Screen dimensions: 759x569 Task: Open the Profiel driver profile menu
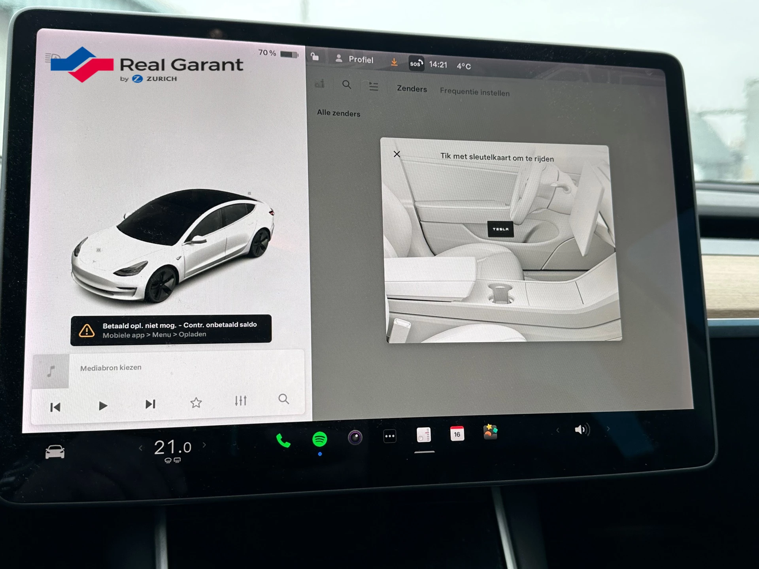(x=354, y=59)
